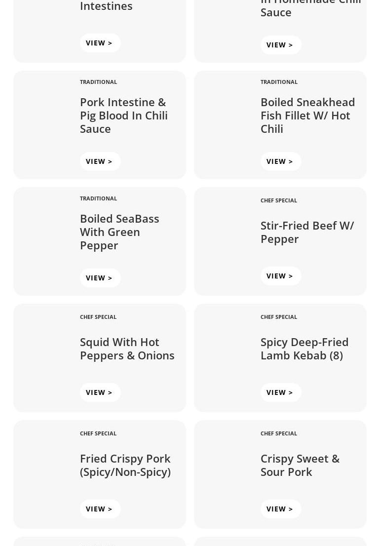Image resolution: width=380 pixels, height=546 pixels.
Task: Click Chef Special tag above Crispy Sweet & Sour Pork
Action: [x=278, y=433]
